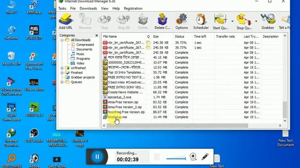
Task: Select the Music category
Action: (80, 54)
